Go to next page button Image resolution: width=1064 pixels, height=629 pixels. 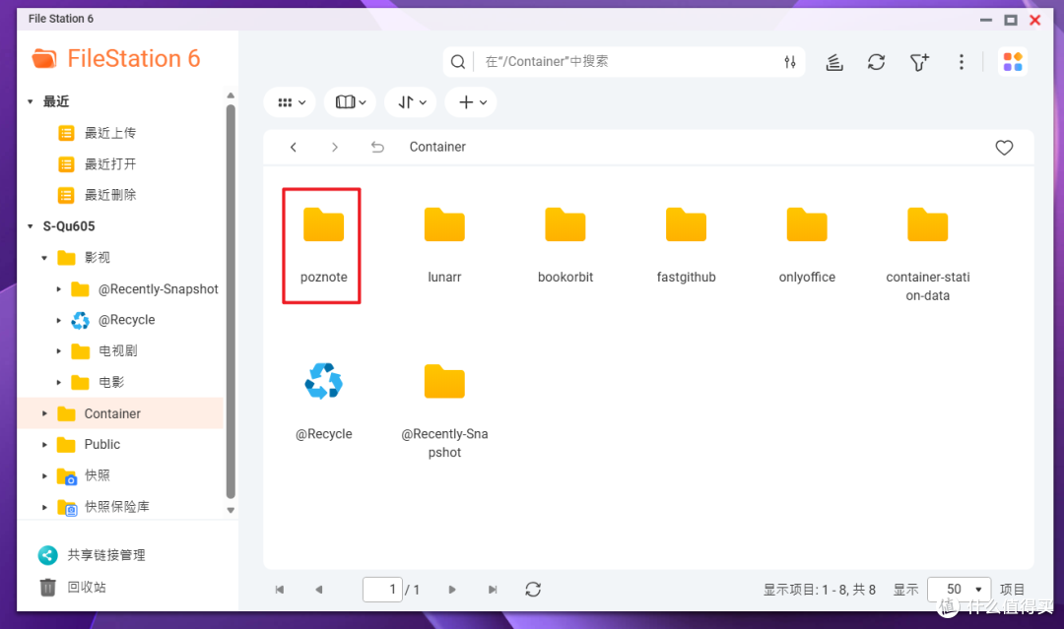452,590
